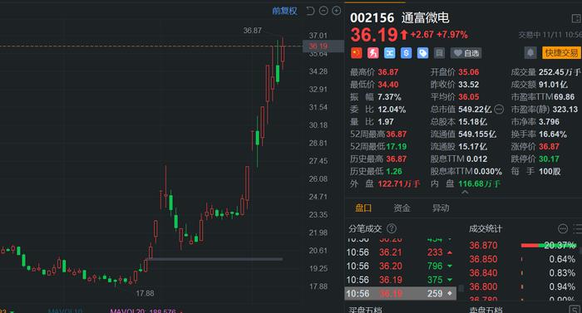Click the blue price tag icon

pyautogui.click(x=422, y=53)
